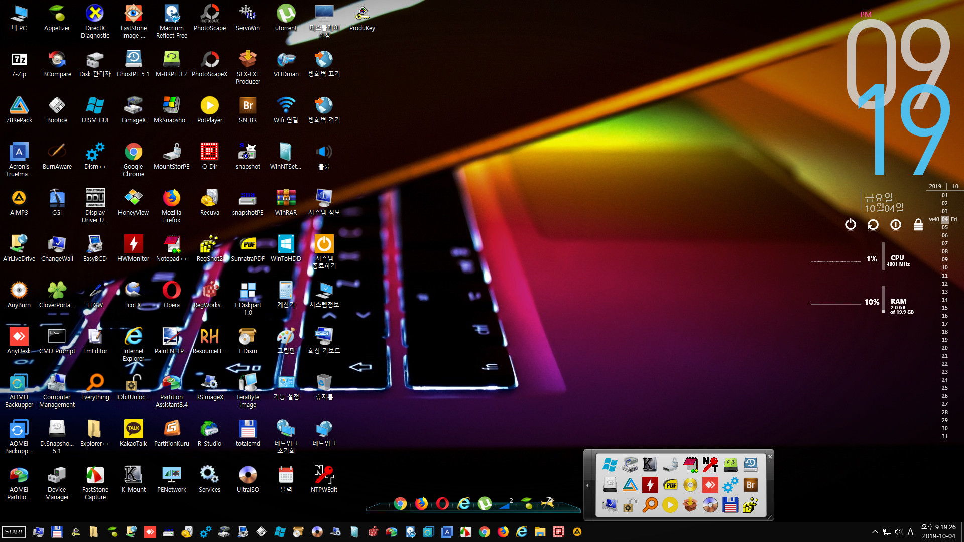Launch PotPlayer desktop icon
Viewport: 964px width, 542px height.
(x=209, y=110)
